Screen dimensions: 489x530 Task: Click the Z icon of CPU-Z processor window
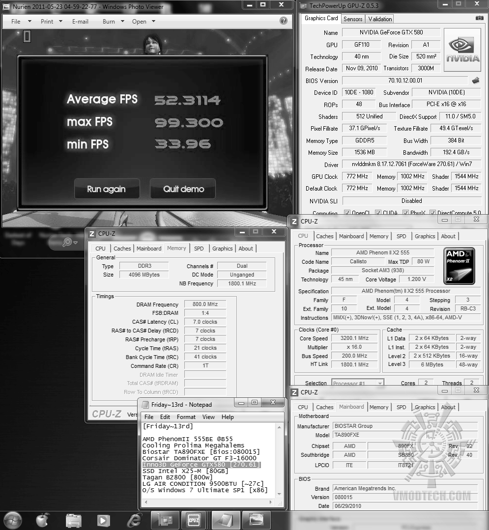pyautogui.click(x=294, y=222)
